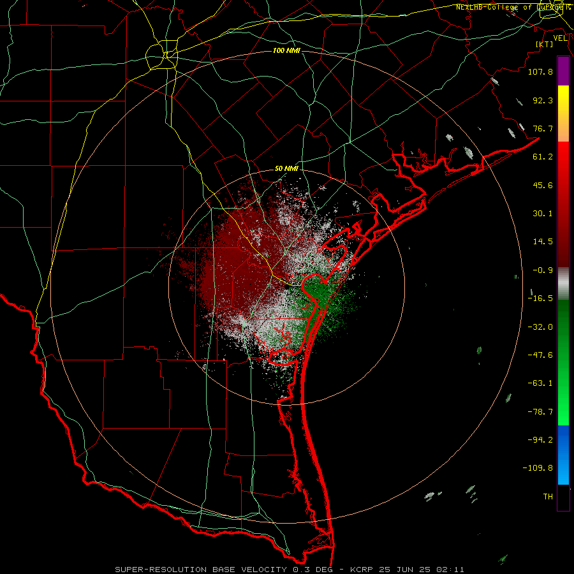Click the TH legend label
Viewport: 574px width, 574px height.
548,497
